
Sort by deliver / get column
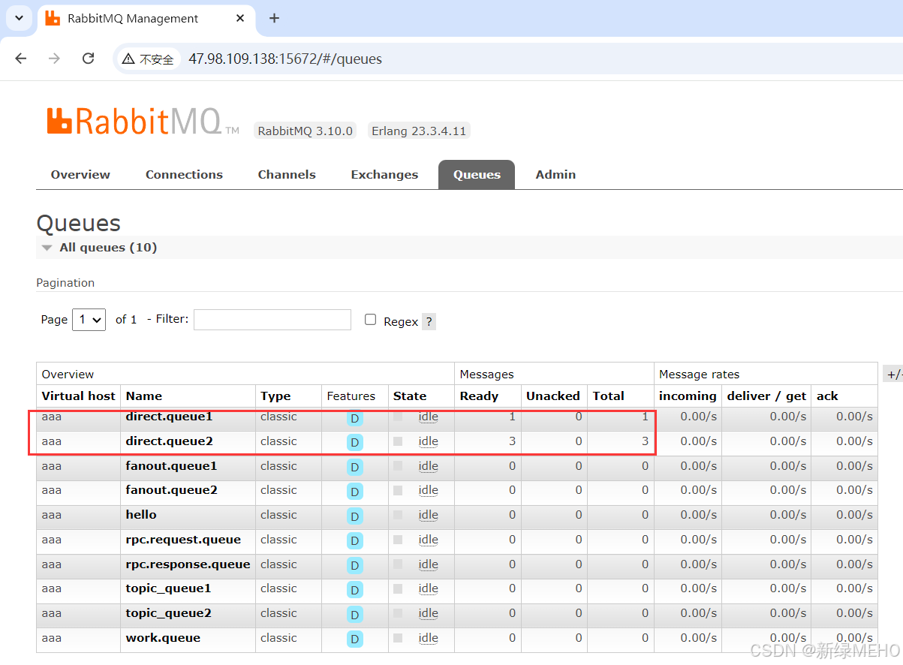[x=766, y=396]
